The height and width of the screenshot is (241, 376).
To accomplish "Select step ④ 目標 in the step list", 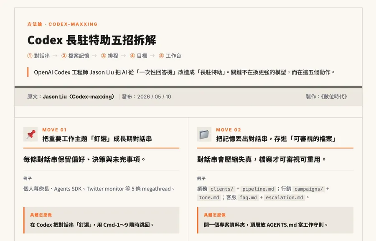I will [x=139, y=56].
